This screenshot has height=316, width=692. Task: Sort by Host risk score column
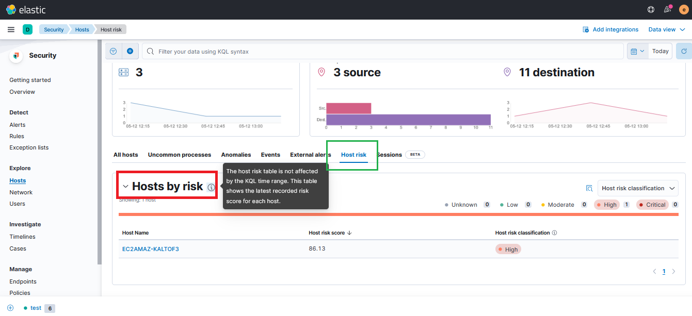tap(330, 232)
